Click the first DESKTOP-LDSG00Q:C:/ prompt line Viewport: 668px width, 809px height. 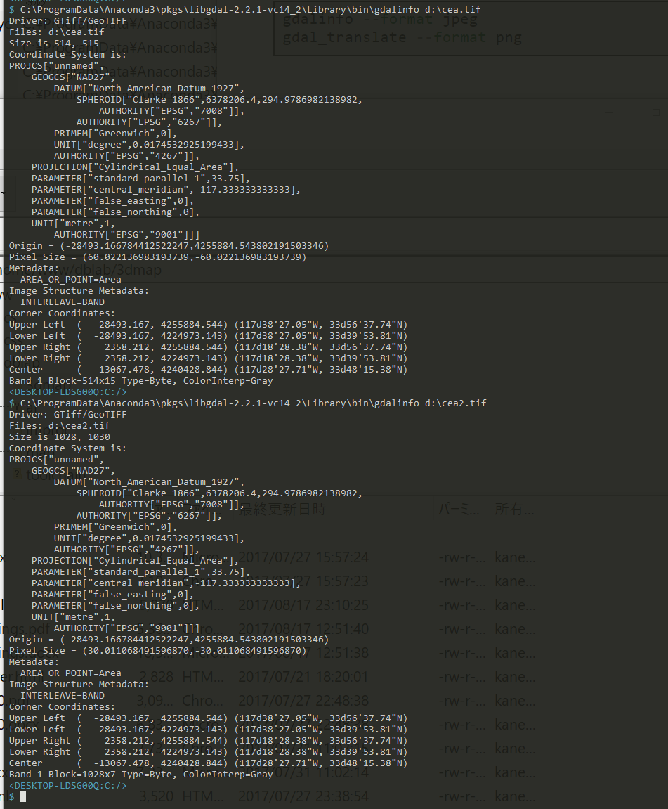pos(67,391)
